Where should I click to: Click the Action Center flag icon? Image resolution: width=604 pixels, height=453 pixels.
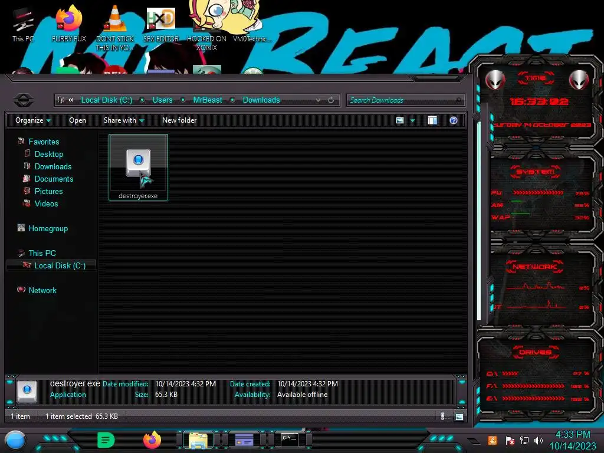click(510, 440)
